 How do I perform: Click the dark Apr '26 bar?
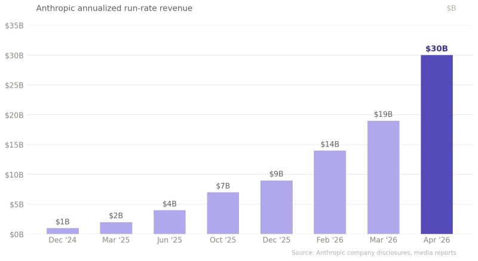437,144
